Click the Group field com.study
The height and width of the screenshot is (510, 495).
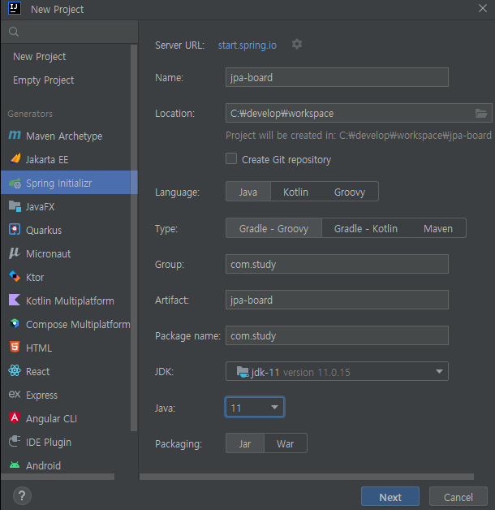[x=337, y=264]
